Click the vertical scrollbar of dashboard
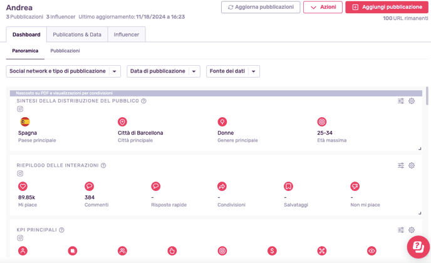This screenshot has height=263, width=431. tap(427, 96)
